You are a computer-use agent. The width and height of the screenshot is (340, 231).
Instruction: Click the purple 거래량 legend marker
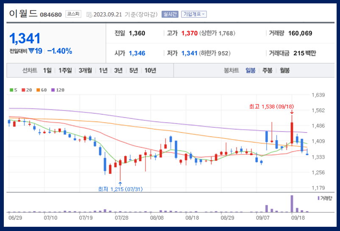click(x=318, y=198)
